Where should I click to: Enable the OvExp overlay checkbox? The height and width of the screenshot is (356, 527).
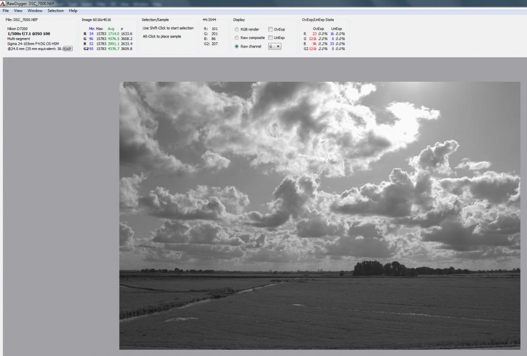click(x=270, y=30)
